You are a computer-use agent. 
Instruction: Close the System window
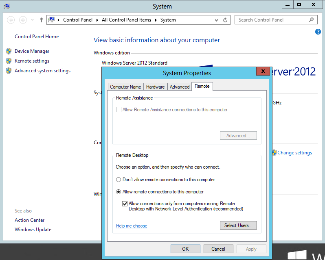pos(314,5)
